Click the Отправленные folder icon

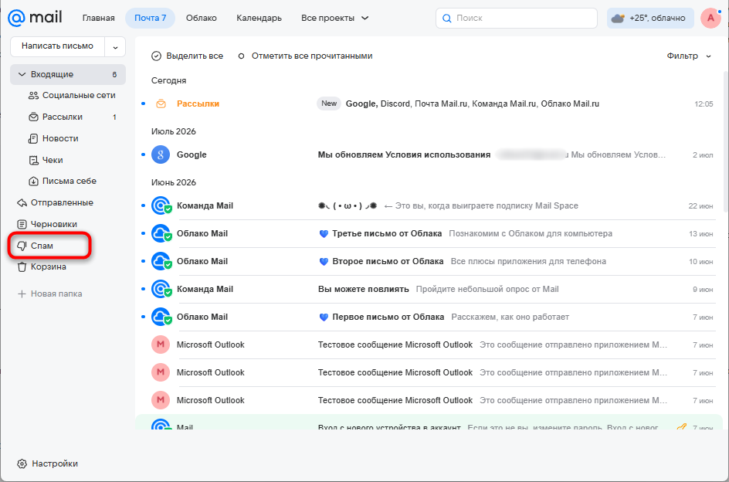22,203
